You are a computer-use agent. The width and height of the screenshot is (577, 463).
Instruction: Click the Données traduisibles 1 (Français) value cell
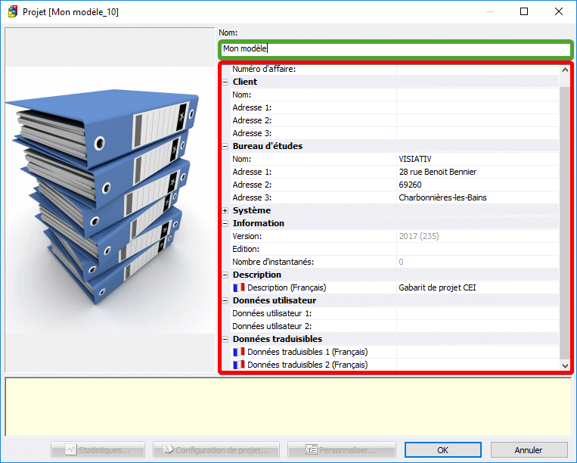(x=477, y=352)
